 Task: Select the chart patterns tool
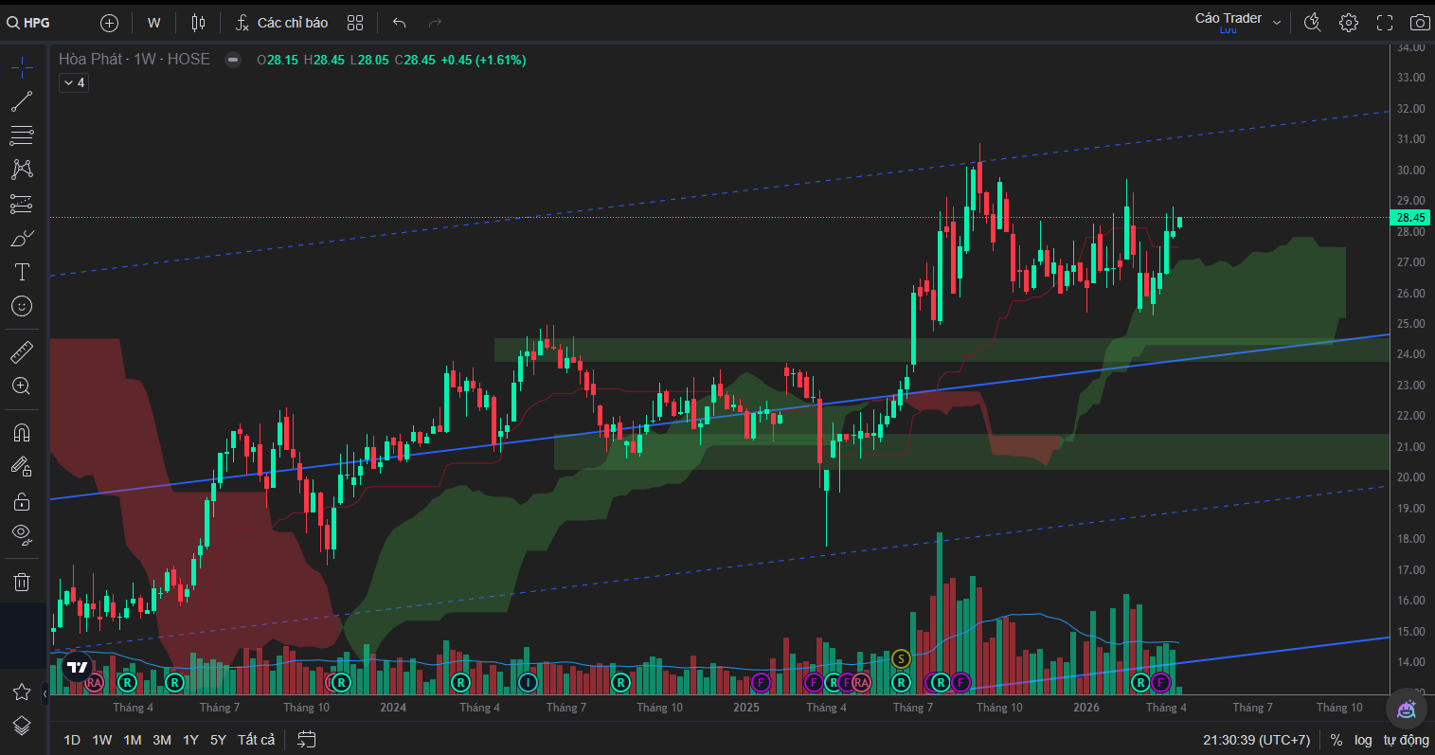[22, 170]
